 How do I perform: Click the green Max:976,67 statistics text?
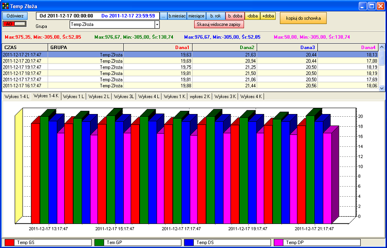pos(134,37)
